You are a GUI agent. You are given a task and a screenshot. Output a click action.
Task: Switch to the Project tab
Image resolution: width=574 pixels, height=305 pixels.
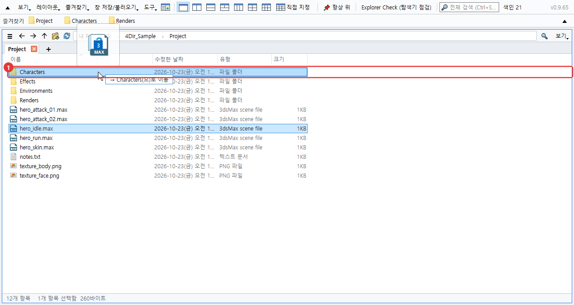(17, 49)
